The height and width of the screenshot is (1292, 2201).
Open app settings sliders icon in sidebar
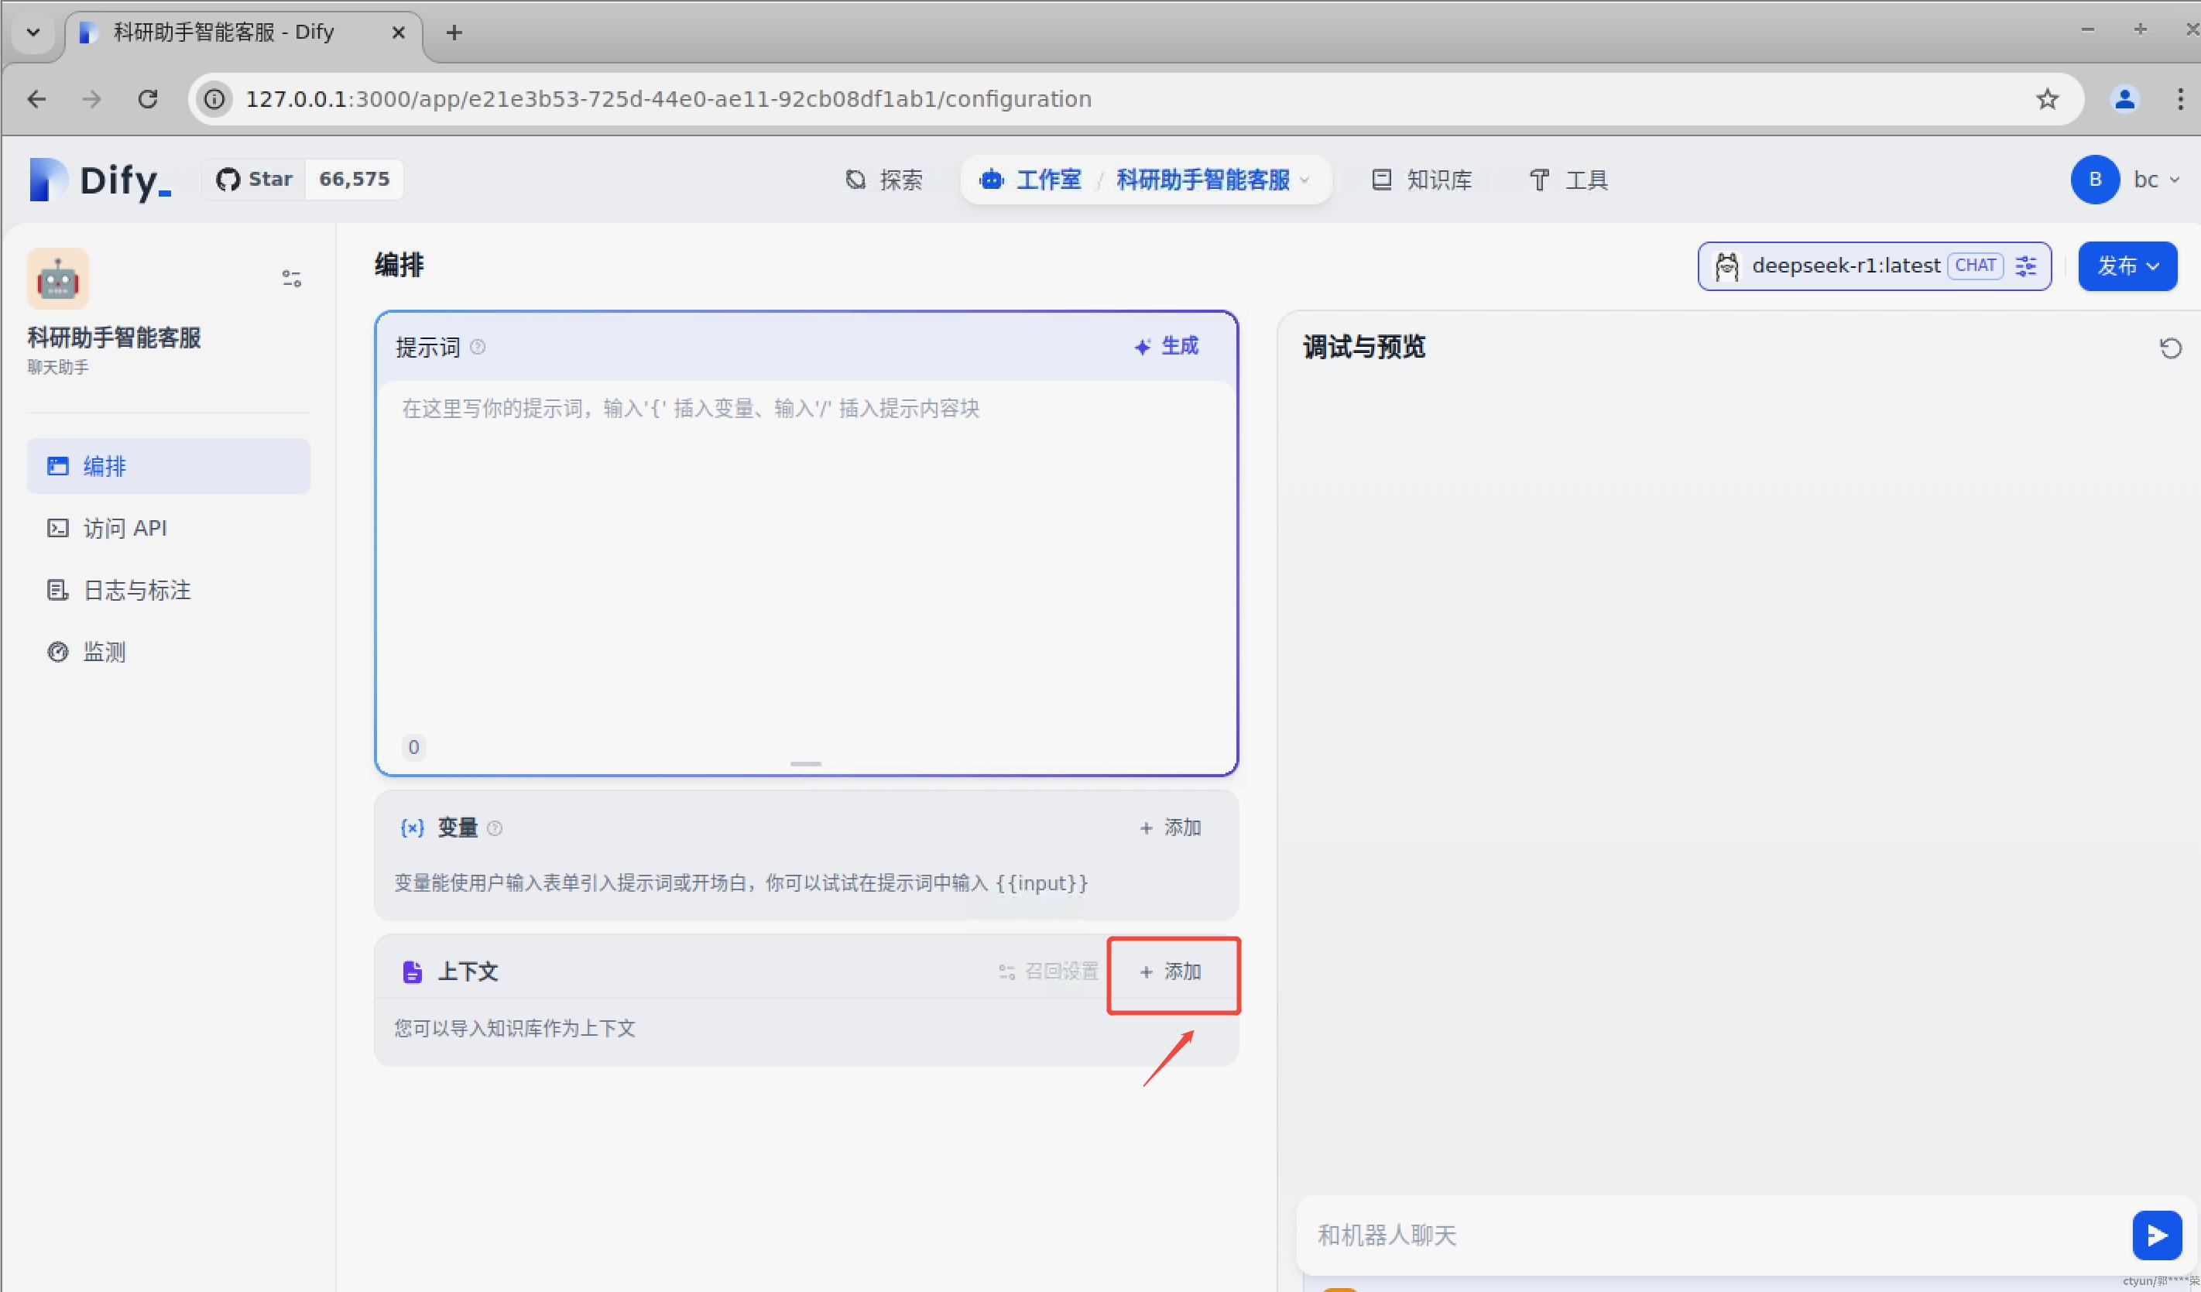coord(292,279)
